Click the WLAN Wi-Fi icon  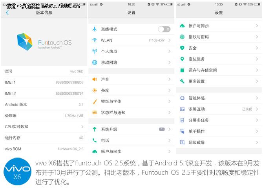tap(95, 40)
